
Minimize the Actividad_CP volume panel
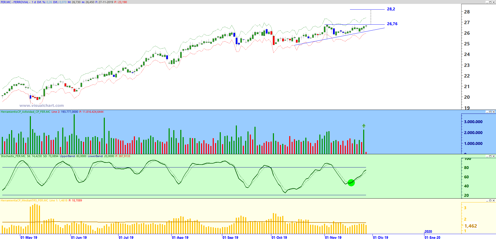pos(487,112)
